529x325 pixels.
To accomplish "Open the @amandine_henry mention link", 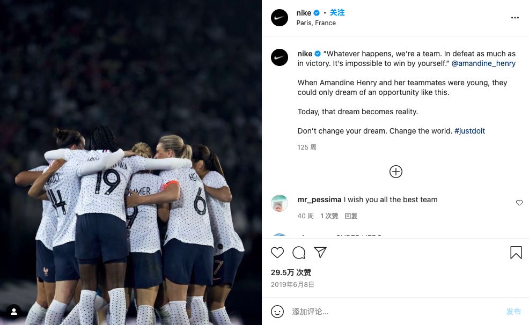I will (x=483, y=63).
